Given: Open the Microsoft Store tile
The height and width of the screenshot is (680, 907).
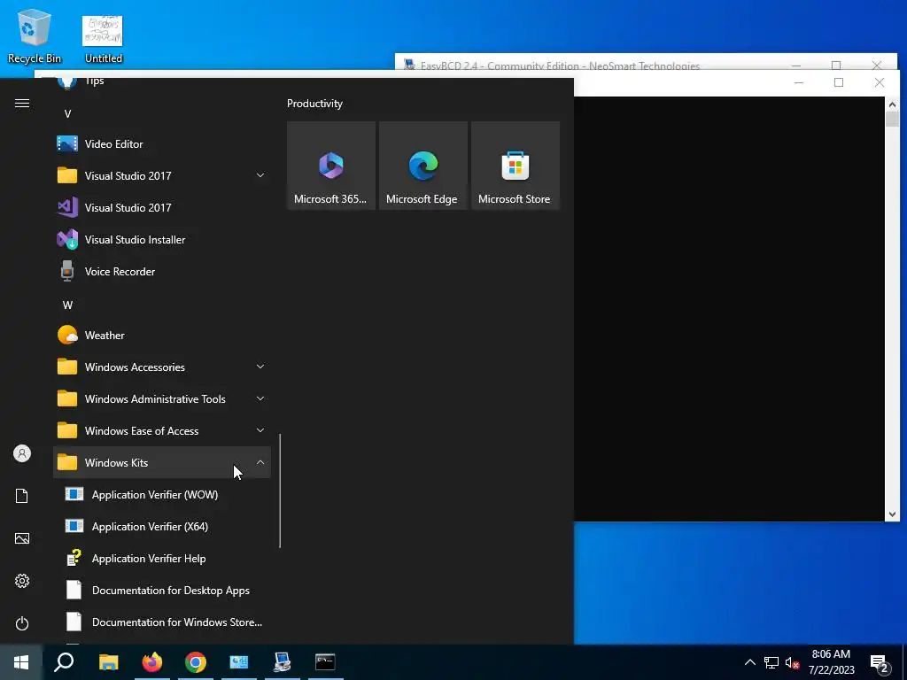Looking at the screenshot, I should click(x=516, y=166).
